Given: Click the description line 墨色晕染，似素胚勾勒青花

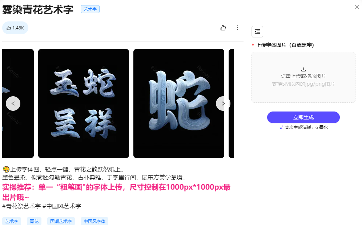Looking at the screenshot, I should [94, 177].
